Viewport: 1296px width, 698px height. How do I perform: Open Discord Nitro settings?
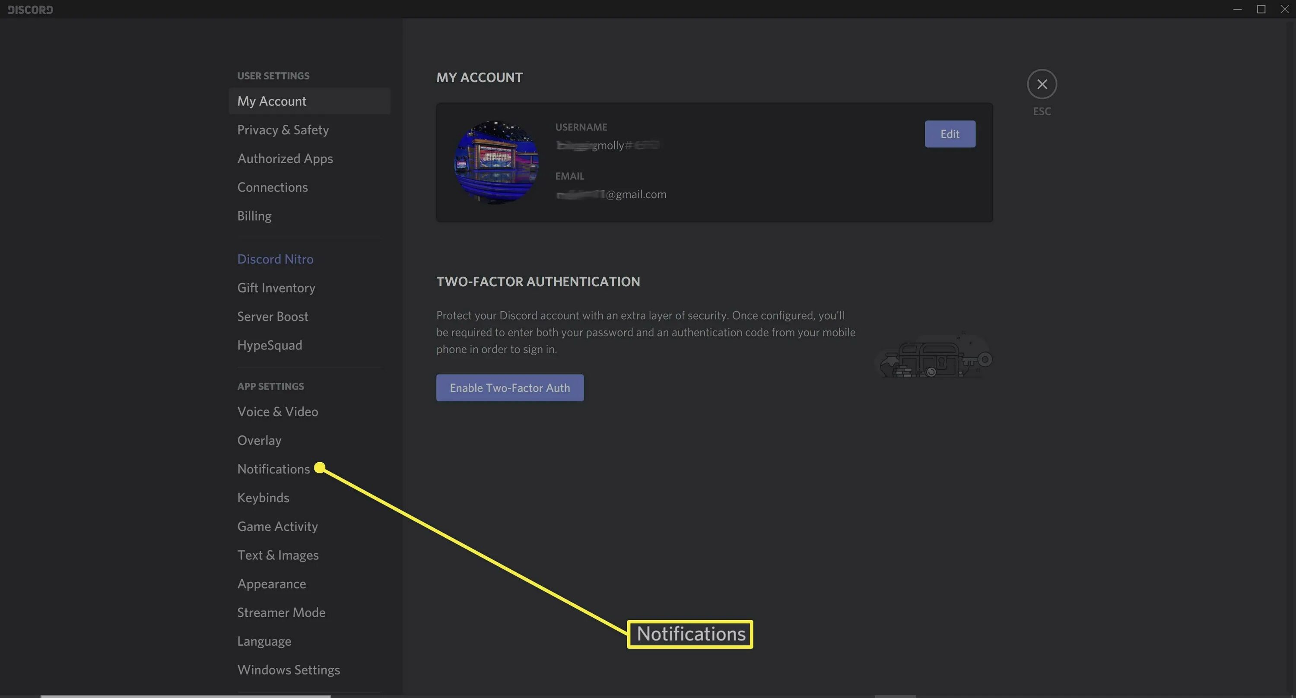pyautogui.click(x=275, y=259)
